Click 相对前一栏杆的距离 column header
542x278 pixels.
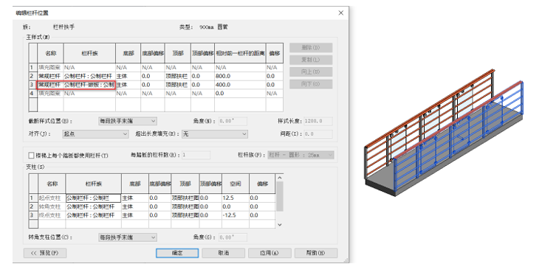point(240,53)
